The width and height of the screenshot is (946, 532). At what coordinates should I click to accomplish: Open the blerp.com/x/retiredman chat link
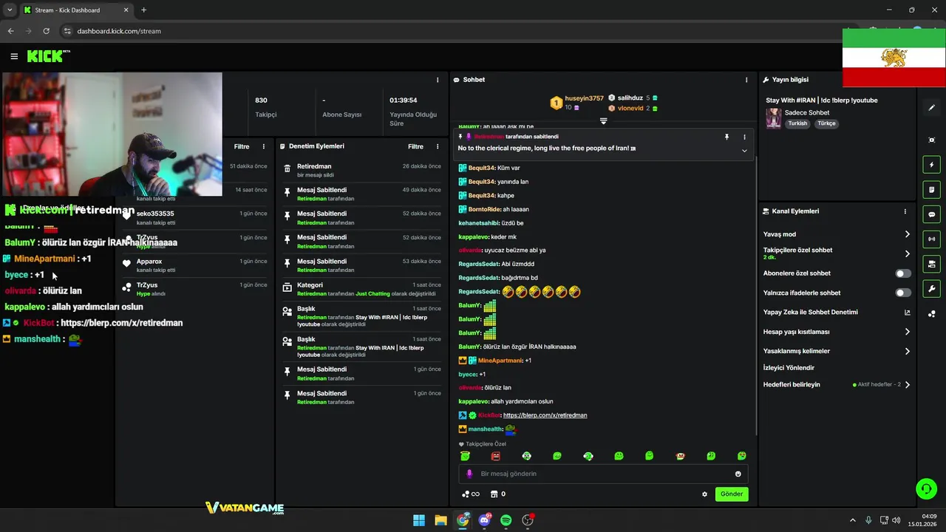coord(545,415)
